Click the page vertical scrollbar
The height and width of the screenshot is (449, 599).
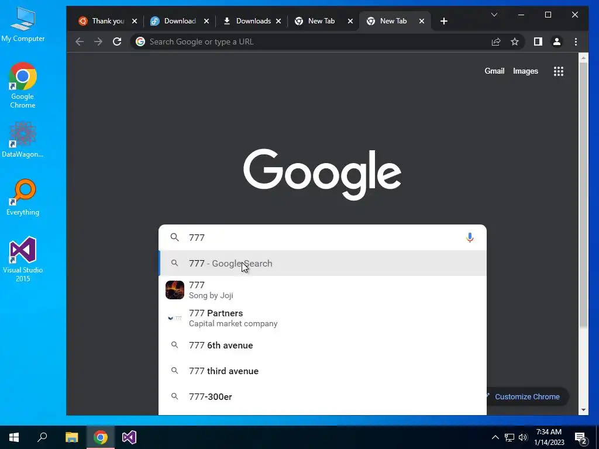coord(583,195)
